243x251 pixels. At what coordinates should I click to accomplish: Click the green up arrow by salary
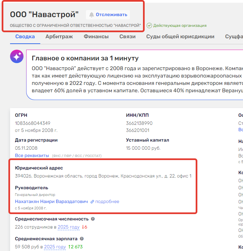tap(69, 247)
